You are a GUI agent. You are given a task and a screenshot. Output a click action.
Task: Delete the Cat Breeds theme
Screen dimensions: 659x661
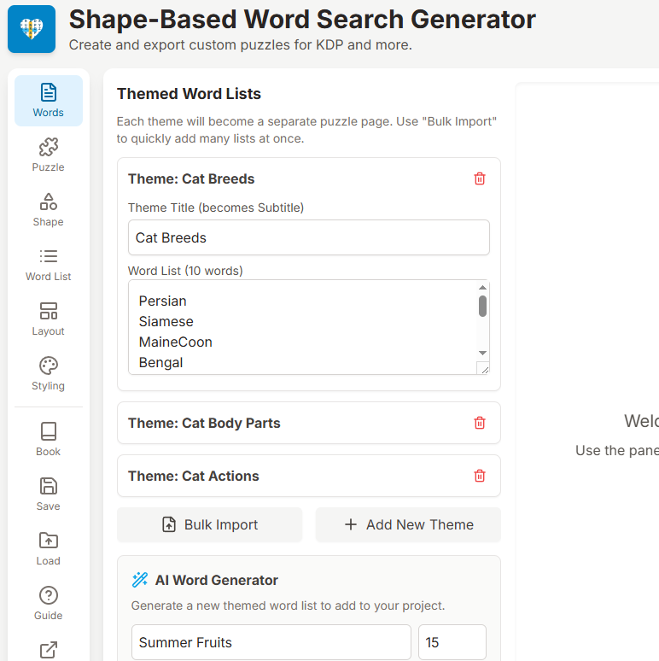[480, 178]
